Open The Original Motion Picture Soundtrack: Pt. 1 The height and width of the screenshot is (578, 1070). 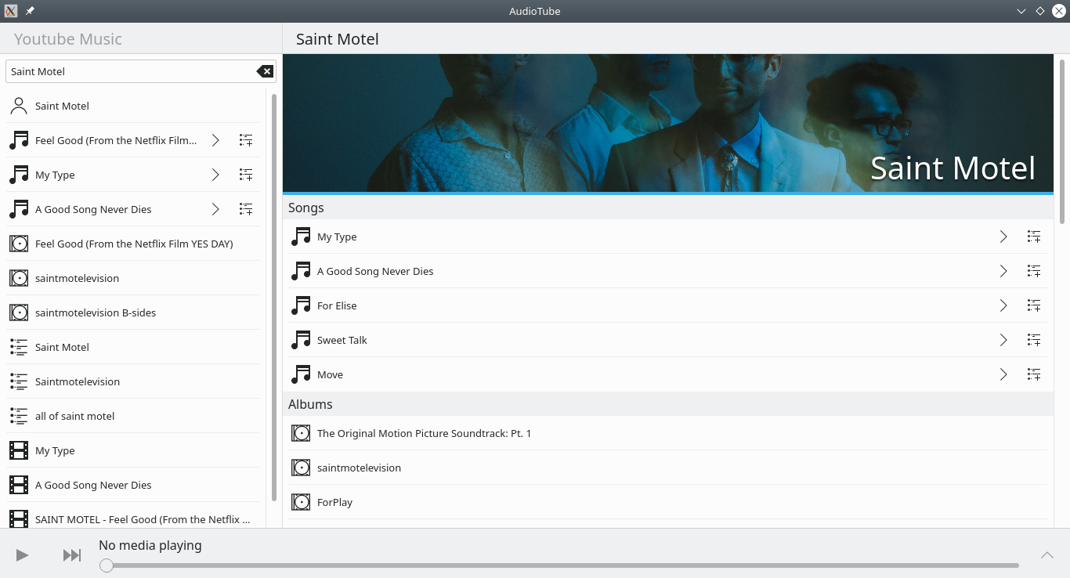tap(667, 433)
